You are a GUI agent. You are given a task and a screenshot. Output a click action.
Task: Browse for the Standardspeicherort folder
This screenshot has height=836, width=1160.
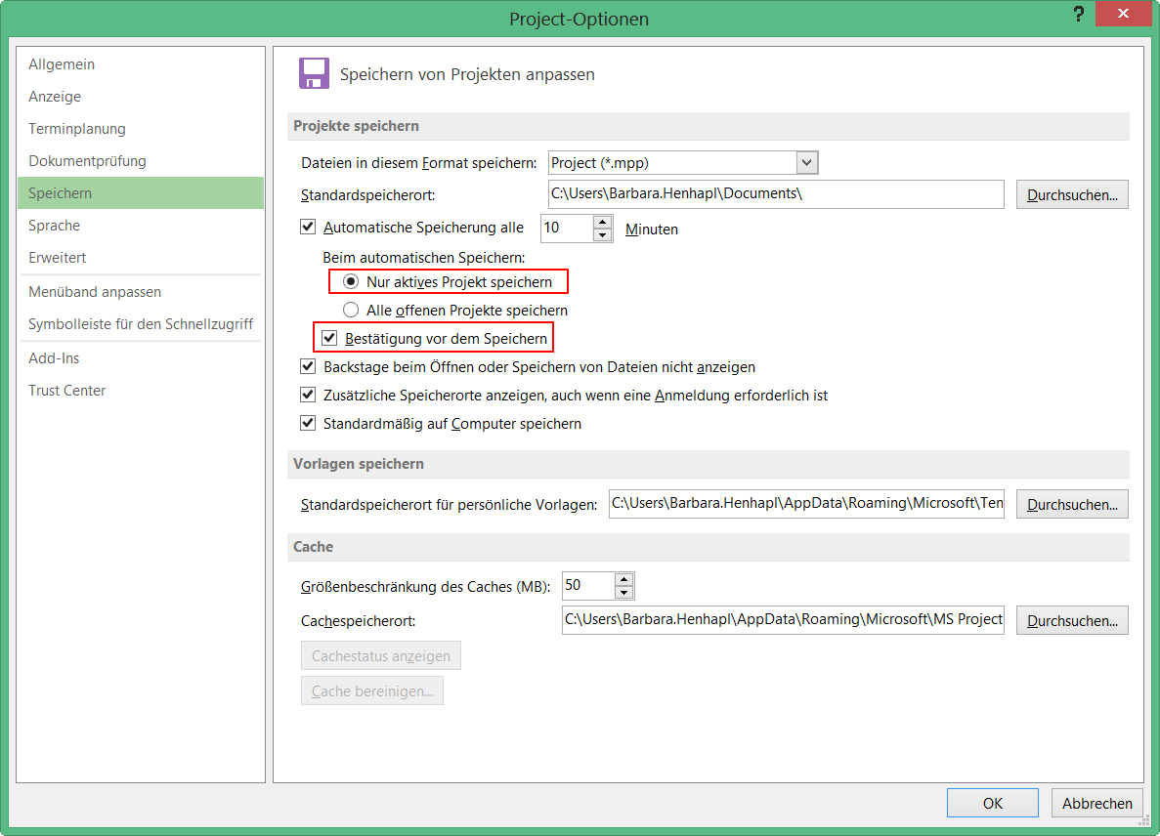1072,195
